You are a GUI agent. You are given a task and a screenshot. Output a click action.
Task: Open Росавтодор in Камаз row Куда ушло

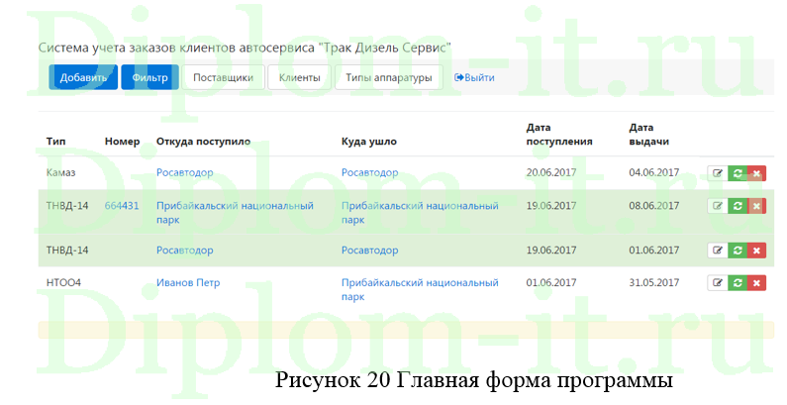click(370, 172)
